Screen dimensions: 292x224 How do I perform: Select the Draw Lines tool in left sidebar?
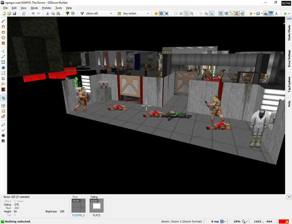click(x=3, y=21)
